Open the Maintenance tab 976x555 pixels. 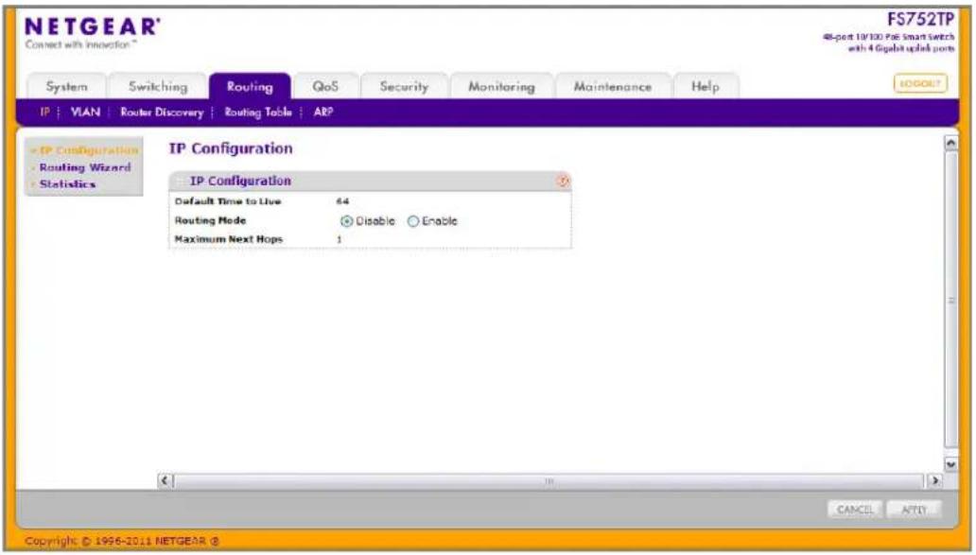pyautogui.click(x=613, y=86)
